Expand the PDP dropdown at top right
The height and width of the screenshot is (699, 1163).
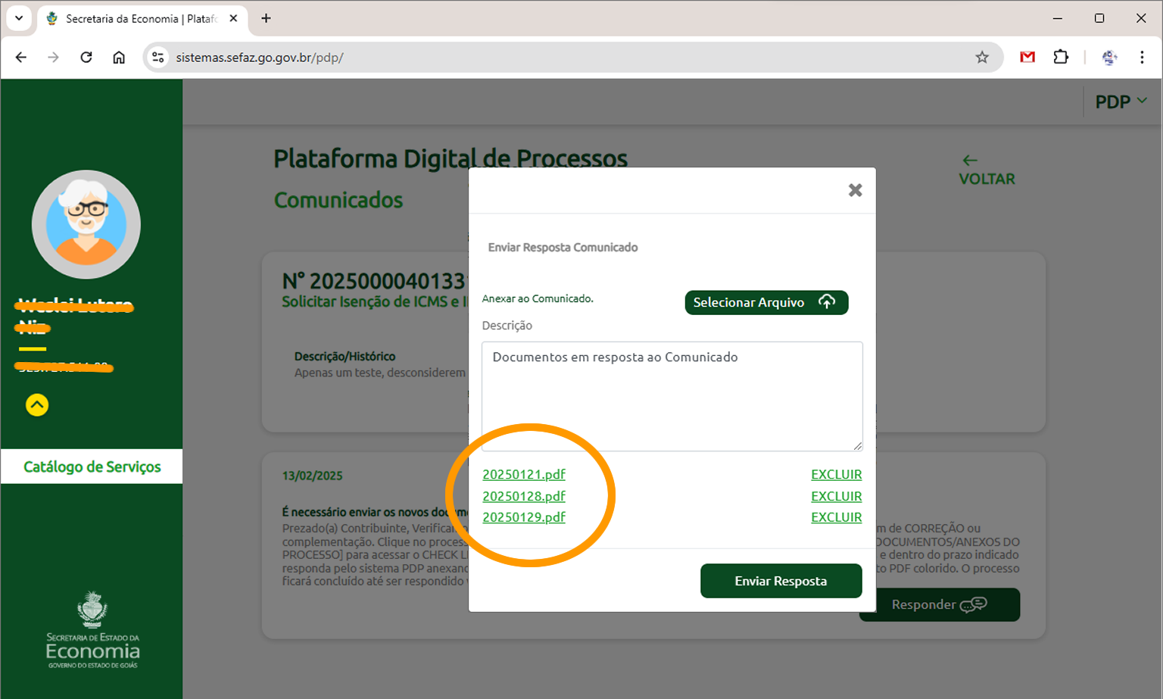pos(1121,101)
